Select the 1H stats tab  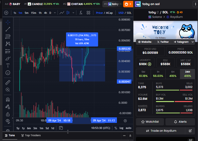point(158,74)
